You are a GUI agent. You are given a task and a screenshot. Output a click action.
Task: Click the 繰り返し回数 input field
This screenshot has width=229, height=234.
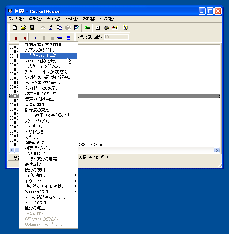pyautogui.click(x=116, y=37)
